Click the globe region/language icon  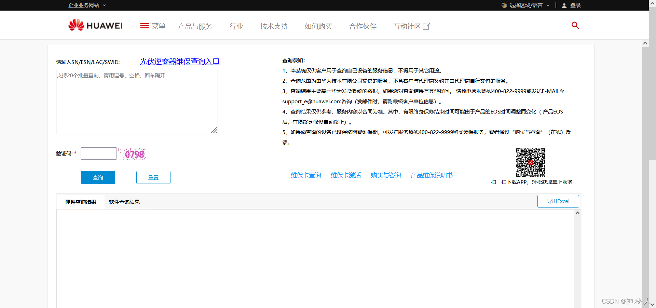pos(504,5)
